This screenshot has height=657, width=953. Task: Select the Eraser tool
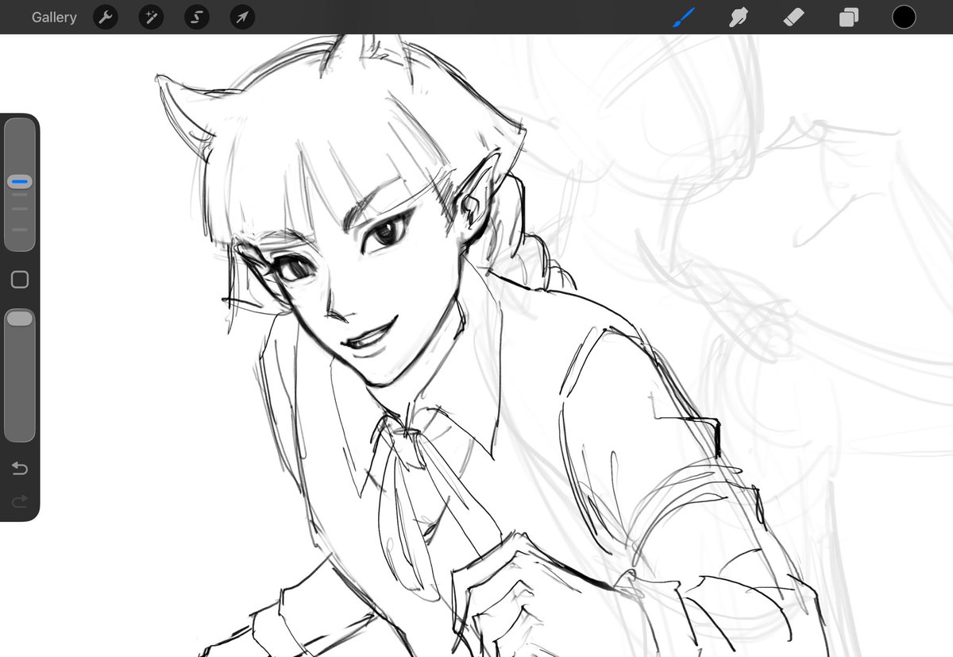[x=793, y=17]
